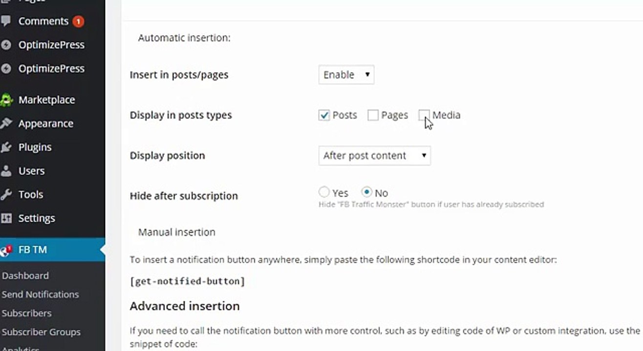
Task: Click the Settings sliders icon
Action: tap(6, 218)
